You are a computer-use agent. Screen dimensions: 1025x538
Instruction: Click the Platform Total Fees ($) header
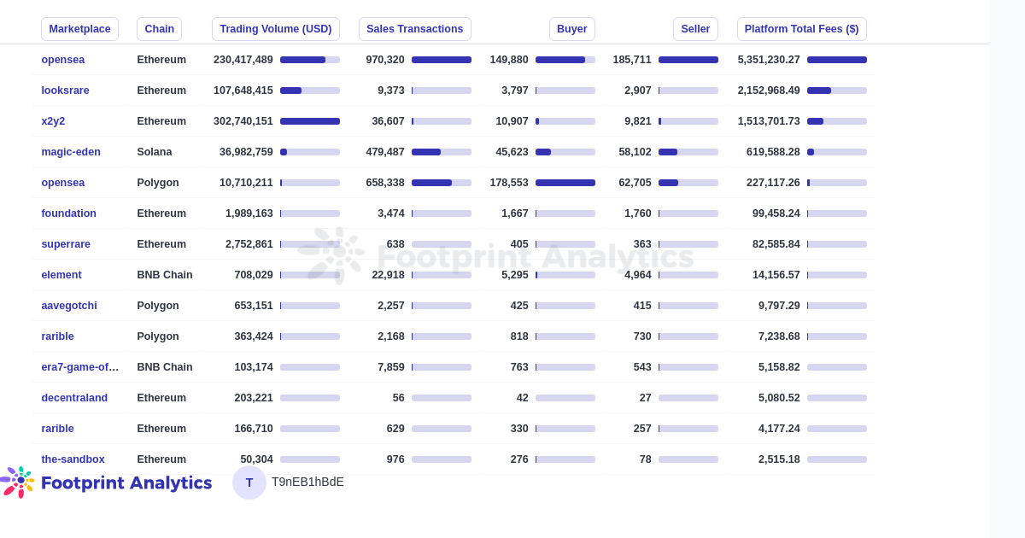[802, 29]
